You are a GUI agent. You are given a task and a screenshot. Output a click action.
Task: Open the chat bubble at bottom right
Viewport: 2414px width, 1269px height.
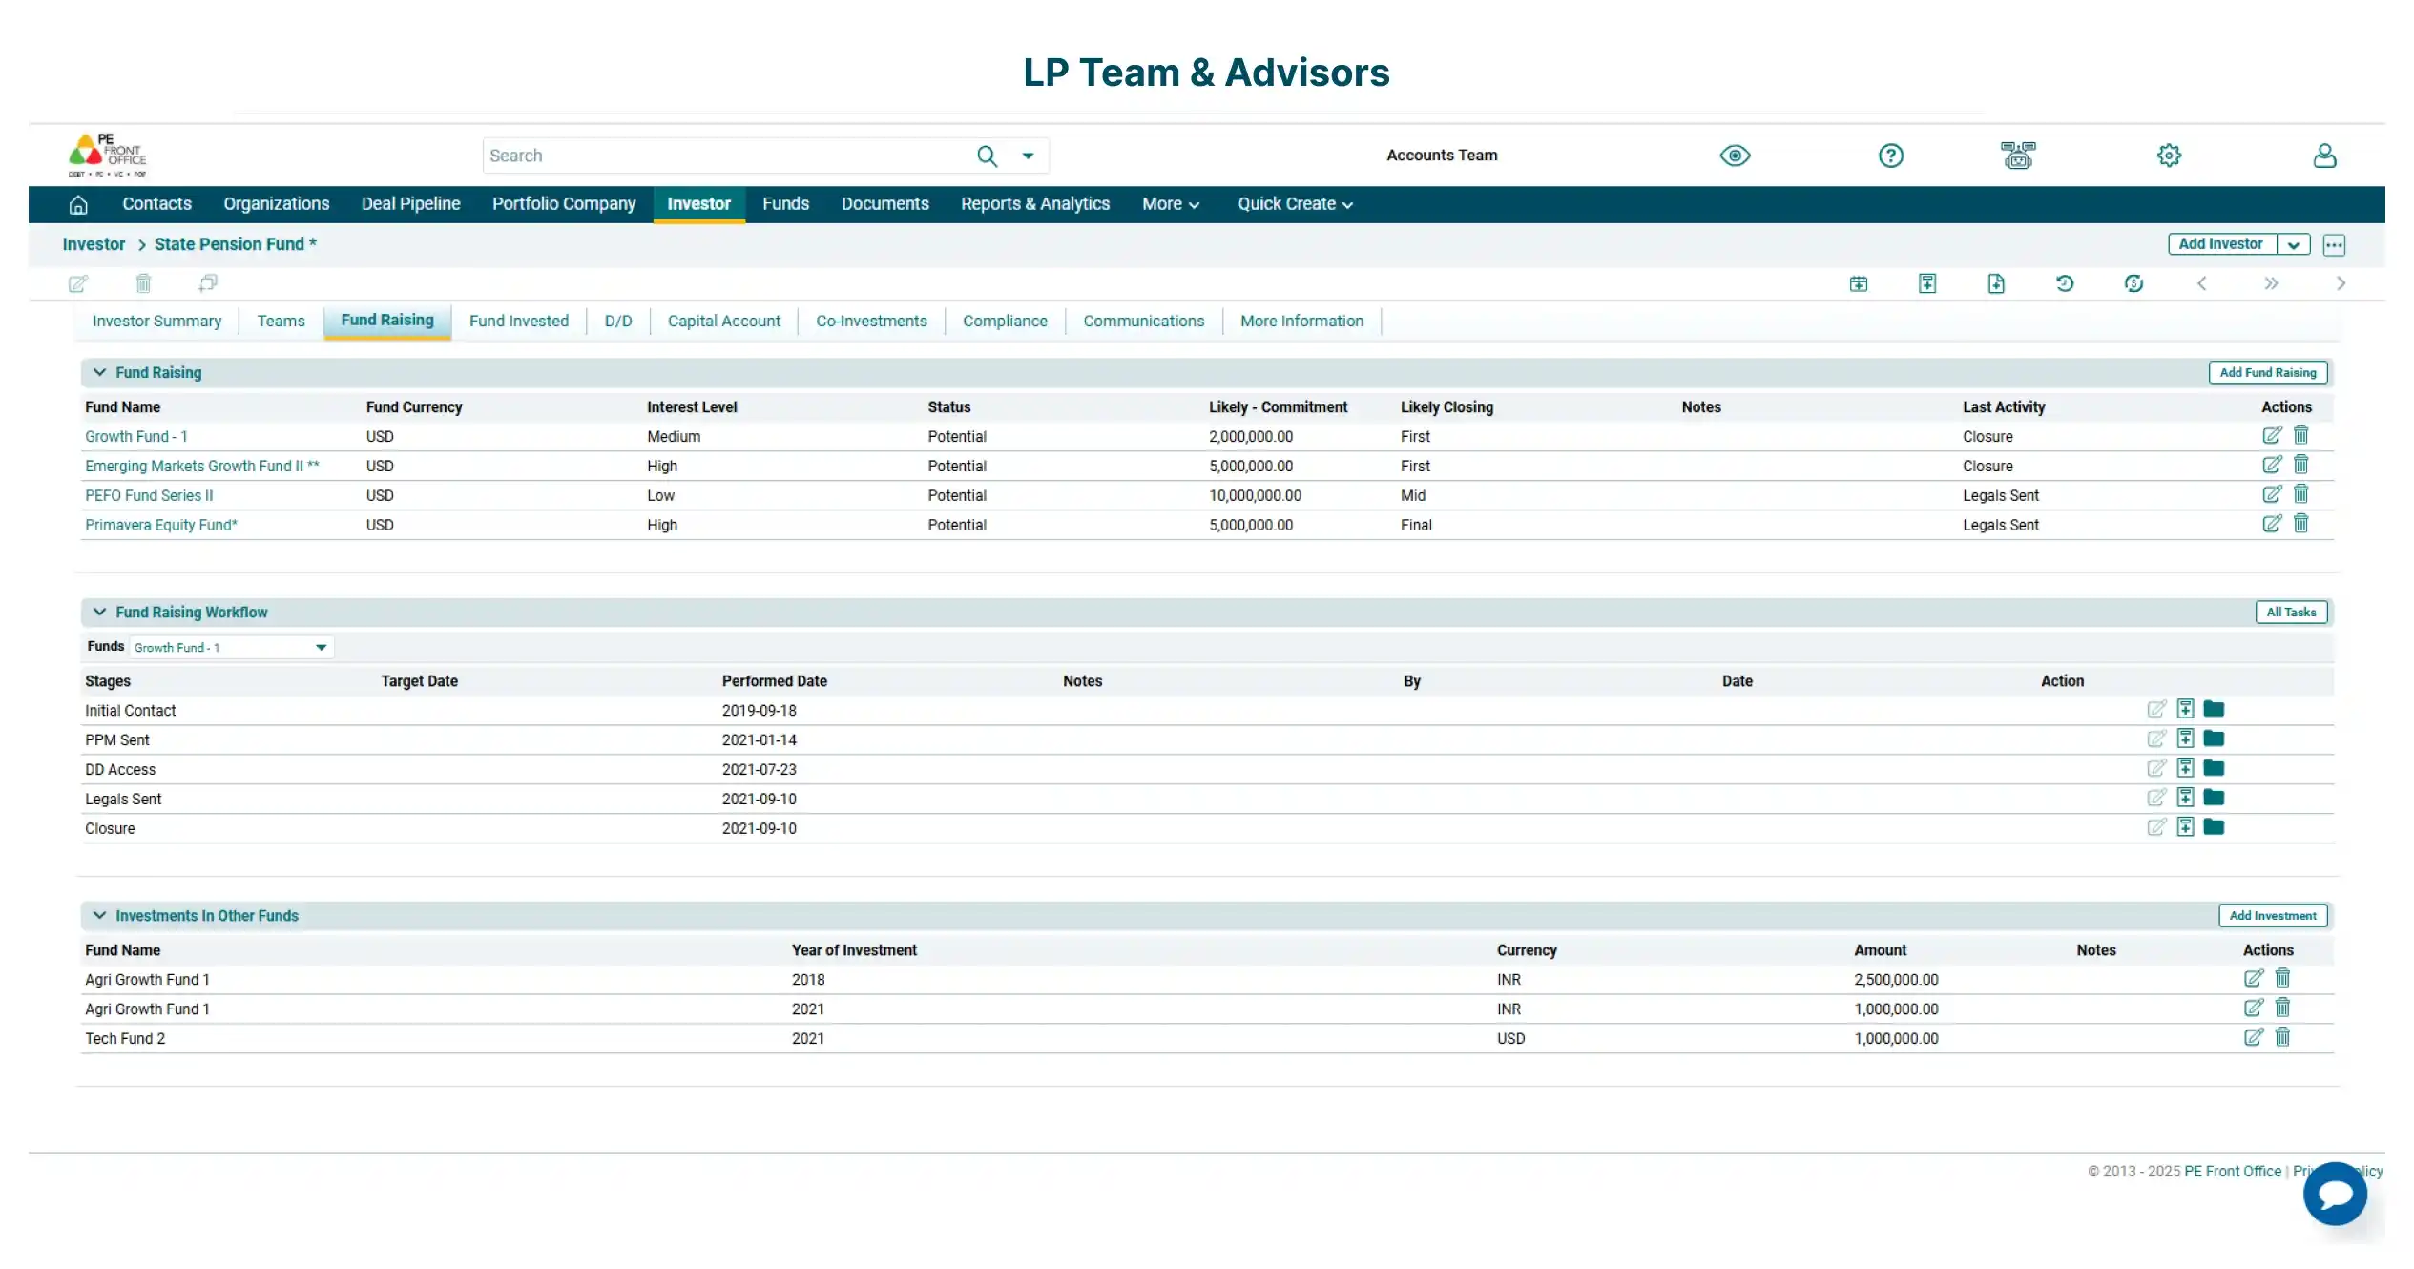[2334, 1193]
